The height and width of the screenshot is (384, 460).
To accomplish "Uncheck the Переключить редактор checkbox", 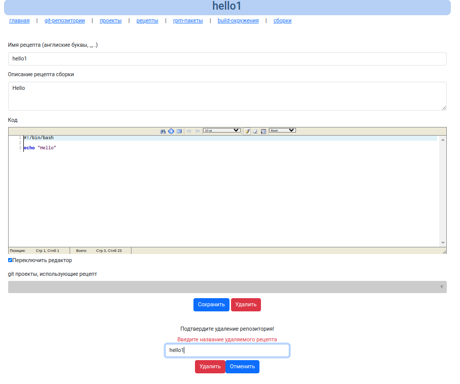I will tap(10, 260).
